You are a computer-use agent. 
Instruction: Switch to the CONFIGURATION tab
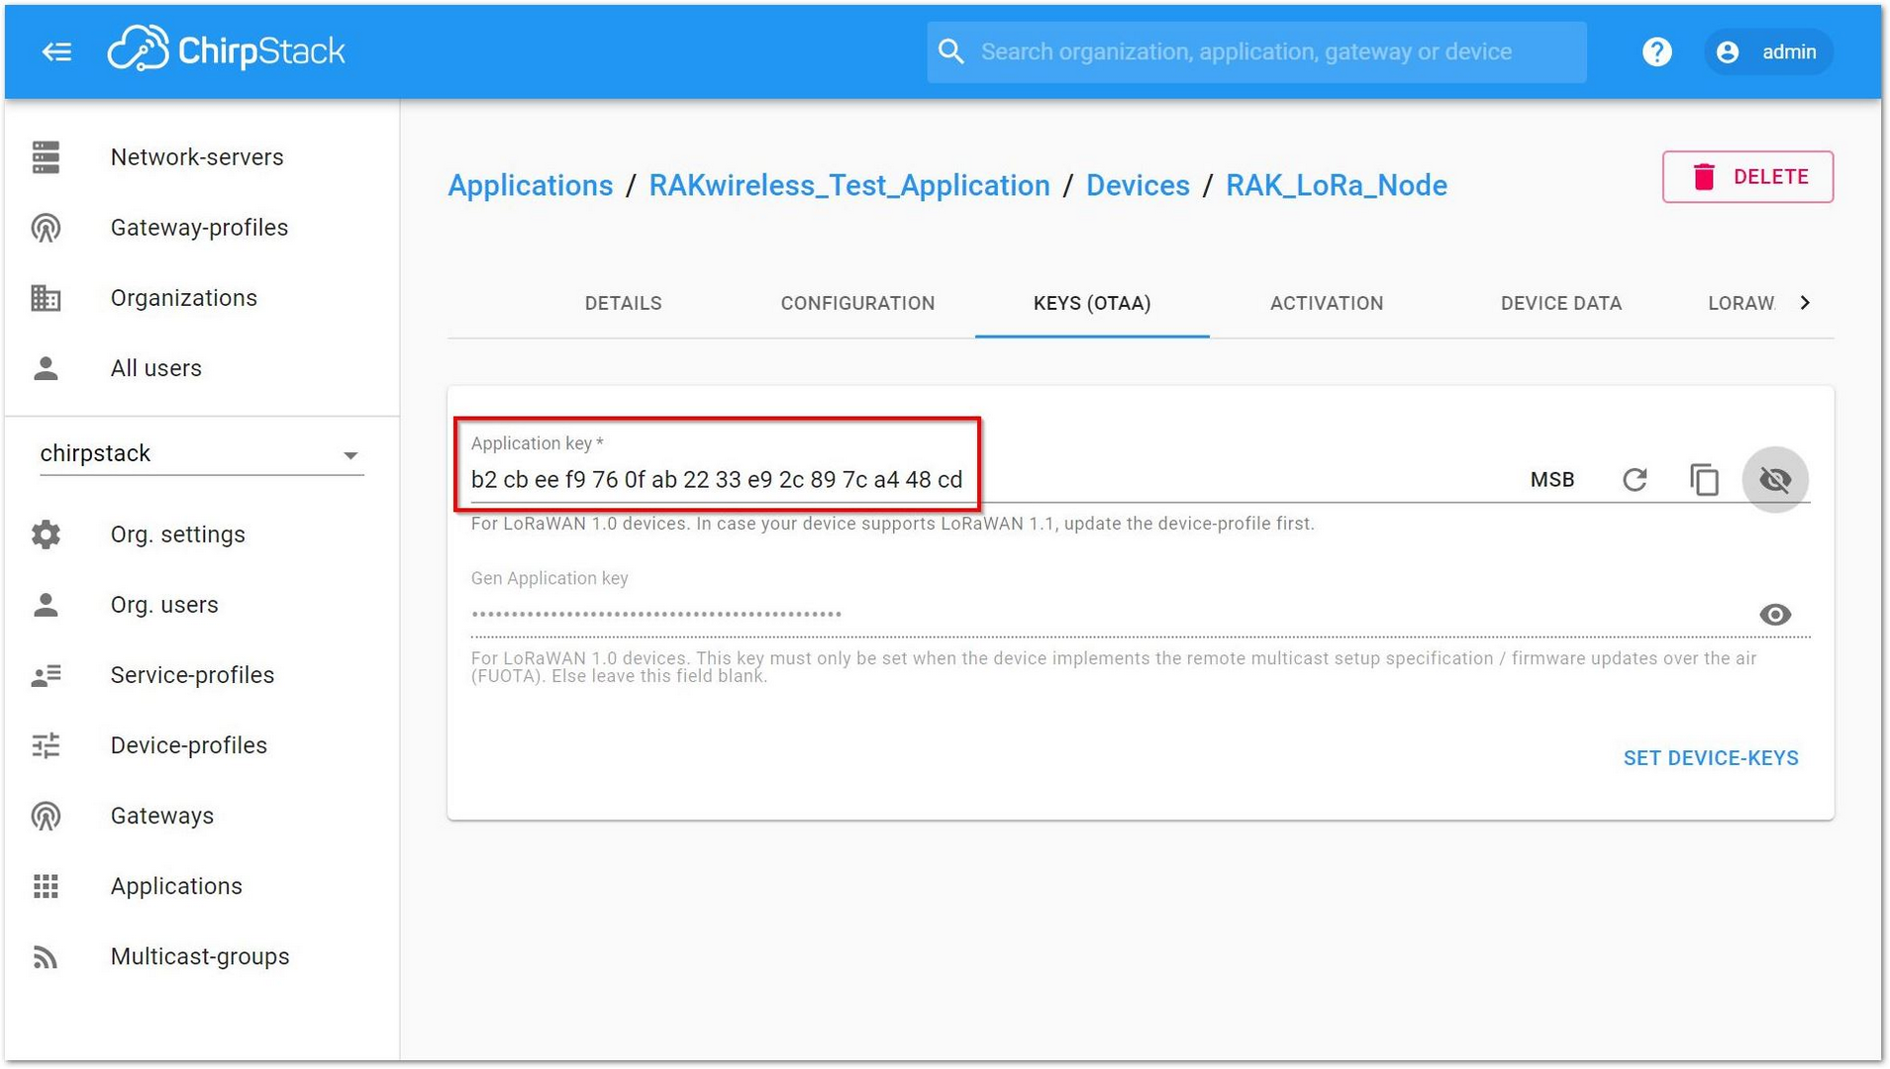tap(857, 304)
